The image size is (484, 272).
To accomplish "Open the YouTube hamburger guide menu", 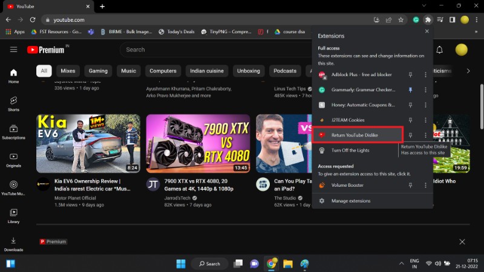I will pos(13,50).
